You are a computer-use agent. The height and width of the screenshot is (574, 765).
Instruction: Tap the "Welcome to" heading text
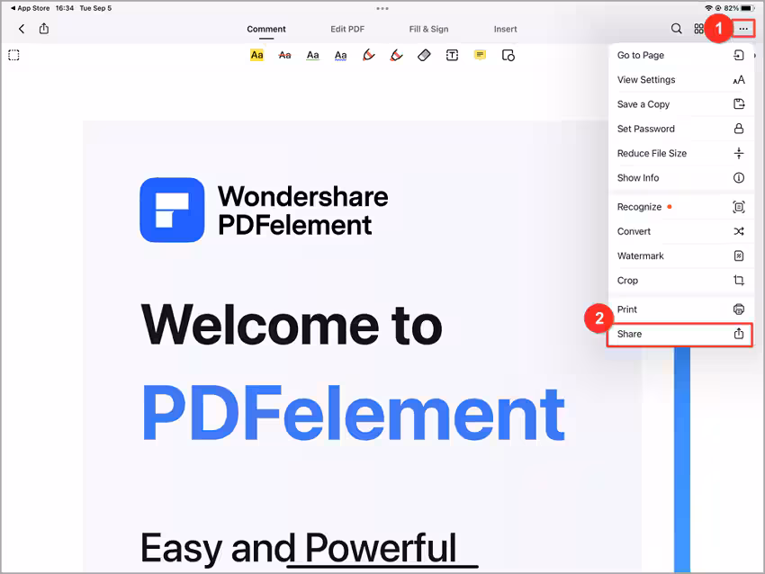tap(292, 324)
